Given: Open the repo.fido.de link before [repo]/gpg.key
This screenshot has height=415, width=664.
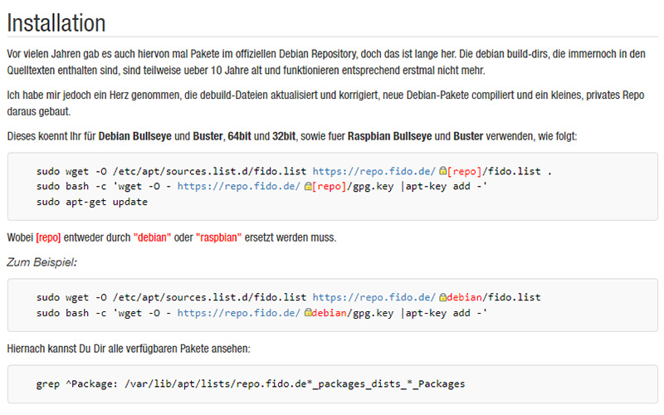Looking at the screenshot, I should tap(239, 186).
